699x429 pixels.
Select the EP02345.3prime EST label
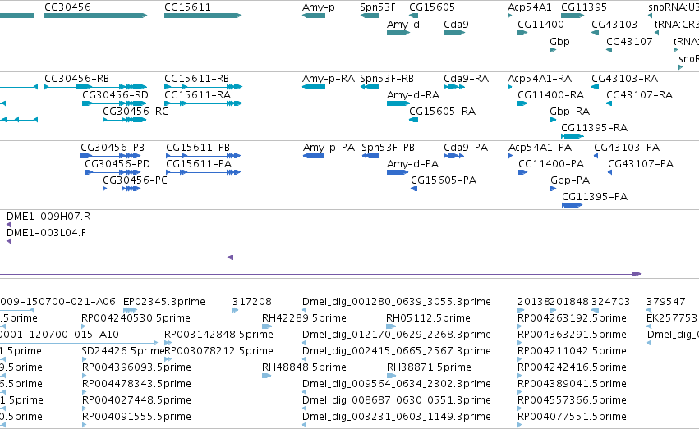pyautogui.click(x=164, y=302)
